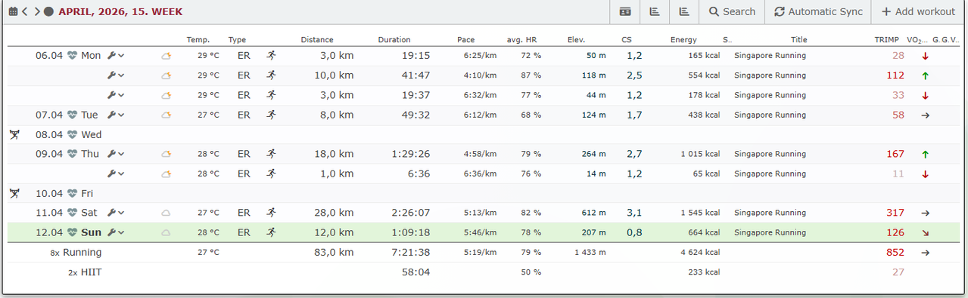This screenshot has width=968, height=298.
Task: Select the 8x Running summary row label
Action: tap(76, 252)
